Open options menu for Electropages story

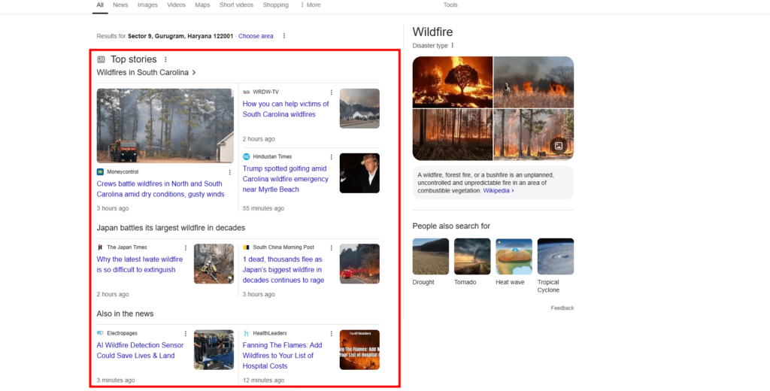coord(186,334)
